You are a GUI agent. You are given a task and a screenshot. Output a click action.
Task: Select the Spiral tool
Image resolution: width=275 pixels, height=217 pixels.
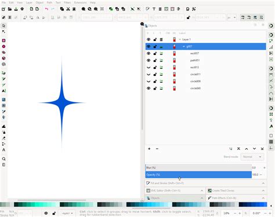(3, 64)
